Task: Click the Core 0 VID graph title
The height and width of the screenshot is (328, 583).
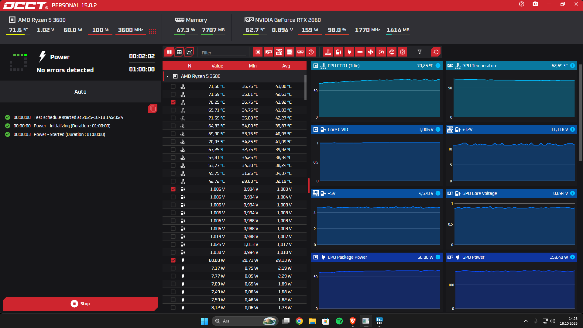Action: [338, 129]
